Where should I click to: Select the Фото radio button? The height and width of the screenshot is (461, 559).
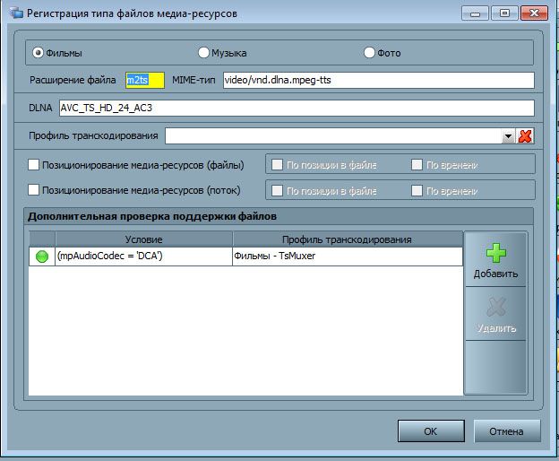tap(369, 53)
